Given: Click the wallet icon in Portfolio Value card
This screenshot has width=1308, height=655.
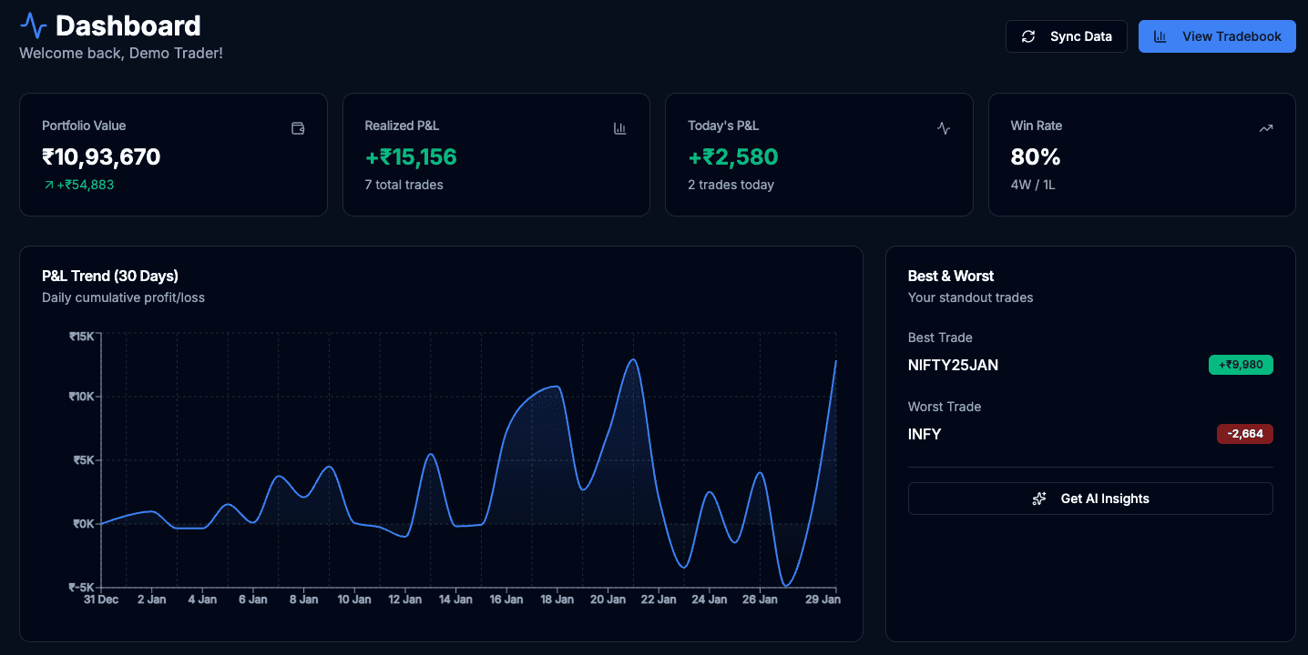Looking at the screenshot, I should [297, 128].
